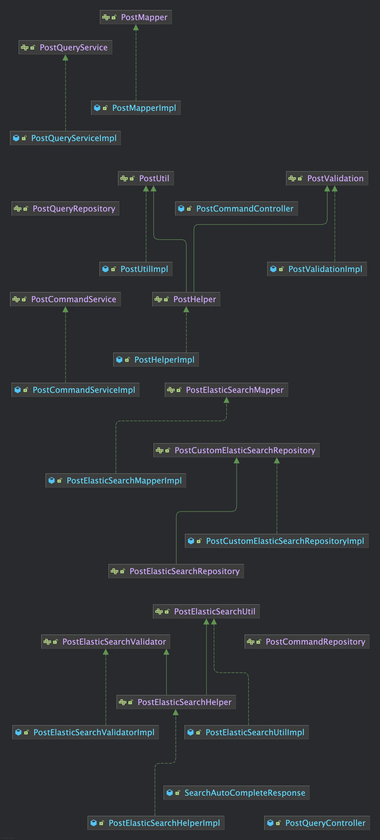Click the class icon of PostElasticSearchUtilImpl

190,733
